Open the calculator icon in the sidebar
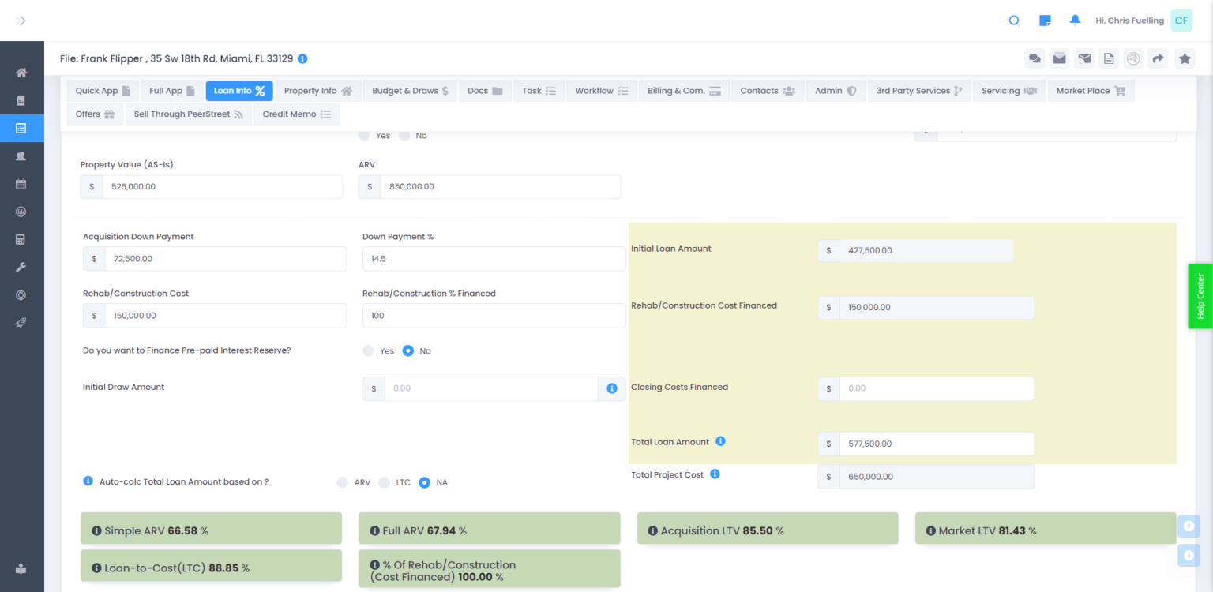Viewport: 1213px width, 592px height. [x=21, y=238]
